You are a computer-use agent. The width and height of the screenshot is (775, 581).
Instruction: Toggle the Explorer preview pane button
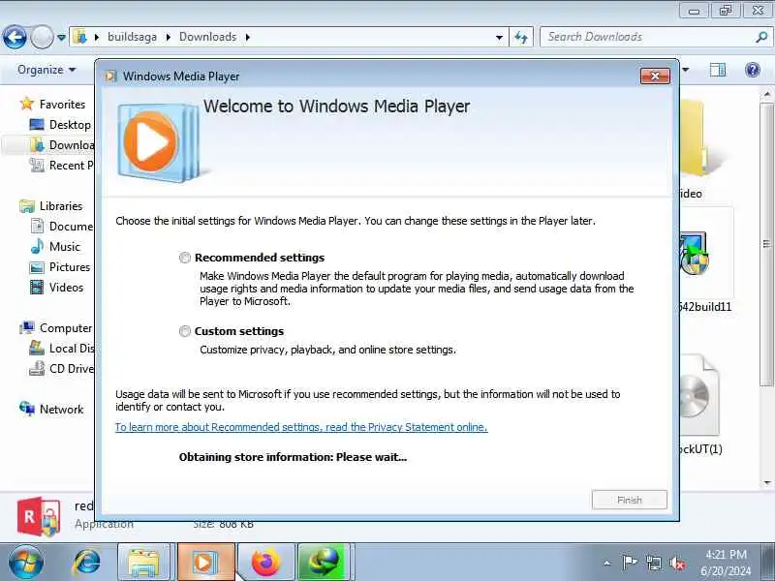pyautogui.click(x=717, y=70)
